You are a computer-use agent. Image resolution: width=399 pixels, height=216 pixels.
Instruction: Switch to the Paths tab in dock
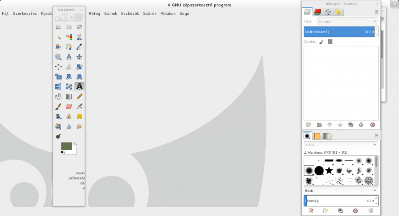tap(328, 12)
